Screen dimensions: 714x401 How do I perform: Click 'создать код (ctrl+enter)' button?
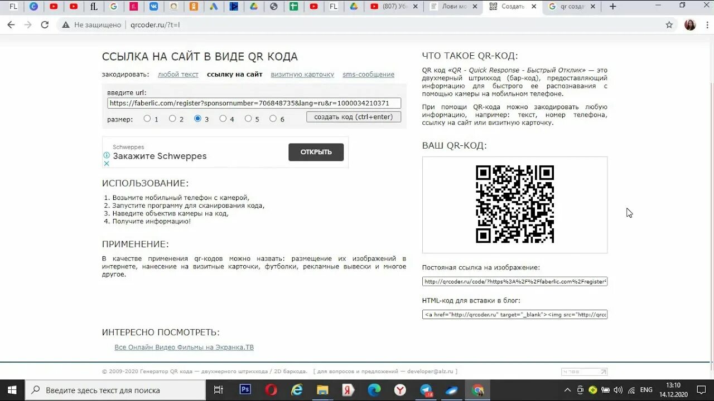click(x=354, y=117)
